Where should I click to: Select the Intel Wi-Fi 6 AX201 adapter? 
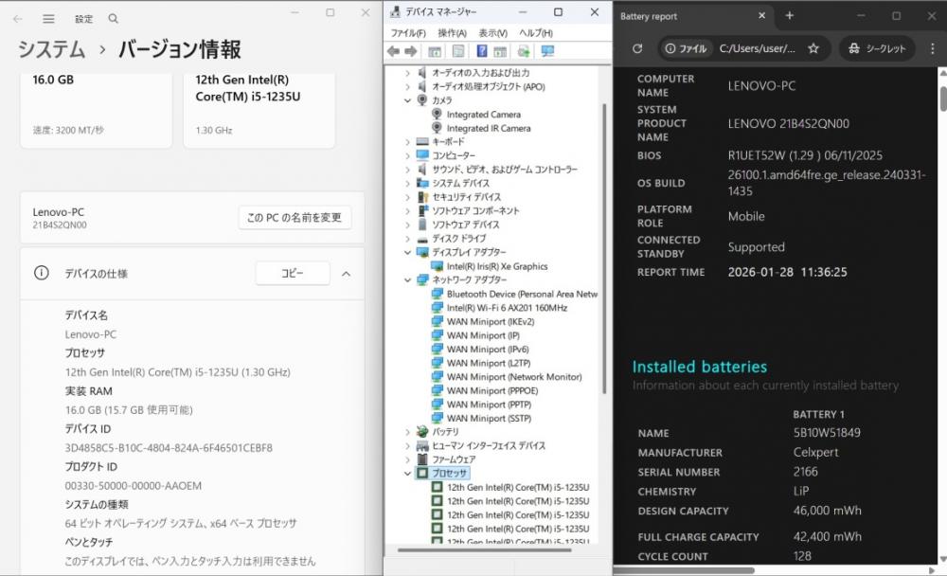tap(507, 308)
